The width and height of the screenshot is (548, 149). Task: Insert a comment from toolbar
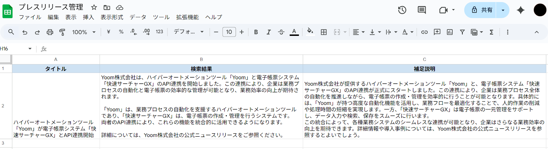pos(437,32)
